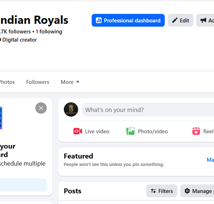Switch to the Photos tab
This screenshot has height=204, width=214.
pos(7,82)
